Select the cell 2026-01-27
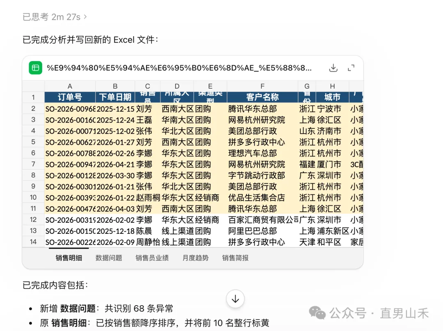Screen dimensions: 443x331 pyautogui.click(x=115, y=142)
